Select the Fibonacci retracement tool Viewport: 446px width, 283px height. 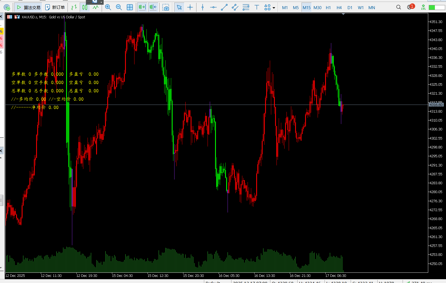246,7
